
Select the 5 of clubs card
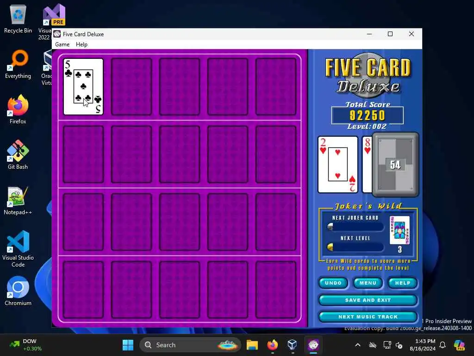point(83,87)
